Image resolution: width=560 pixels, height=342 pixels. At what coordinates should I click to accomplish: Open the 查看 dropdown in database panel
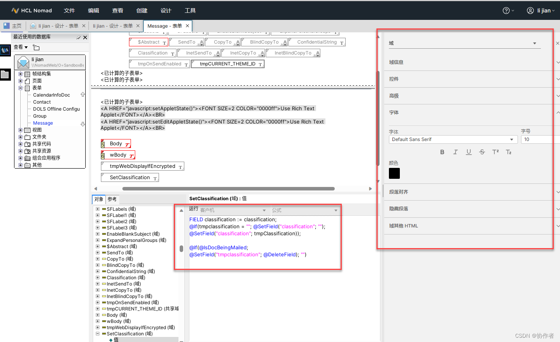coord(21,47)
